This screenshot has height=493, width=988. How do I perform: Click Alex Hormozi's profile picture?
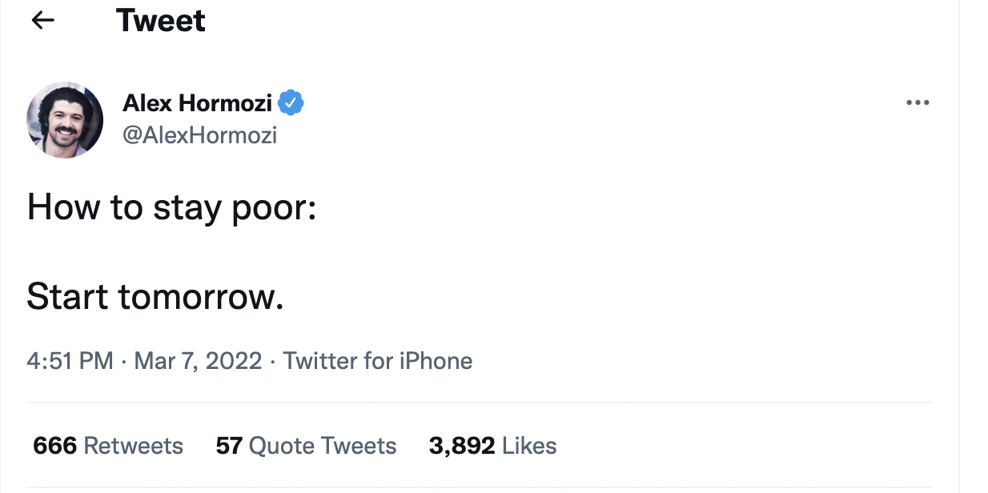pyautogui.click(x=65, y=119)
